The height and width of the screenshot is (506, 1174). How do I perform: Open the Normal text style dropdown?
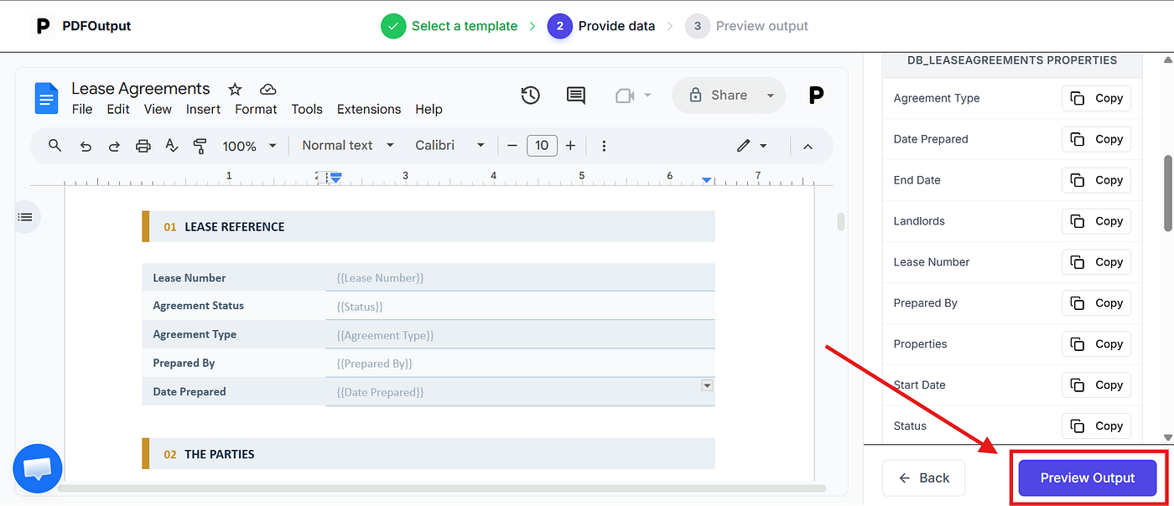[348, 146]
